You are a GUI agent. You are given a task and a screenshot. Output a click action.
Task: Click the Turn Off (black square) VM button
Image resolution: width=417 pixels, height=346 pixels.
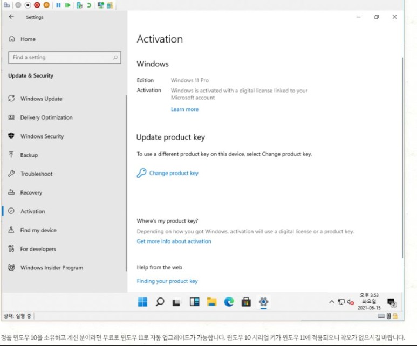click(28, 5)
